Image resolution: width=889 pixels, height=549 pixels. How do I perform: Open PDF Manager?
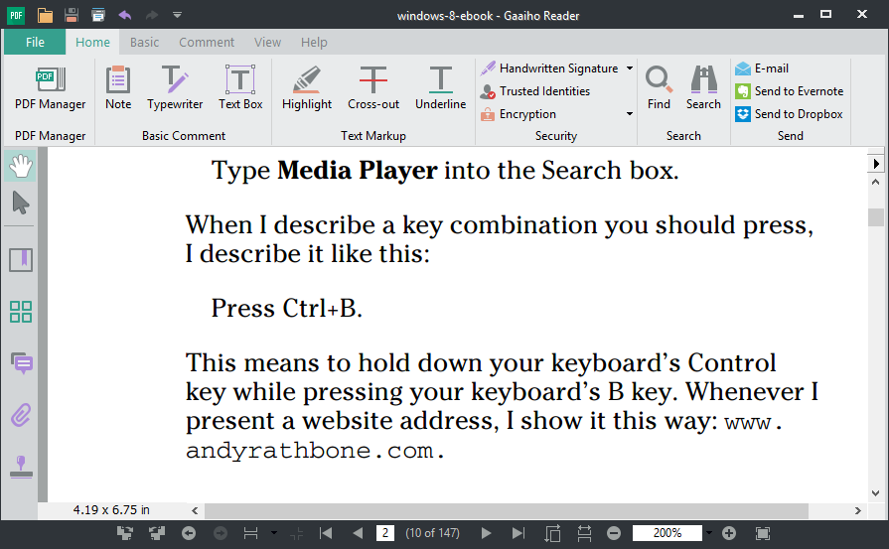[50, 87]
